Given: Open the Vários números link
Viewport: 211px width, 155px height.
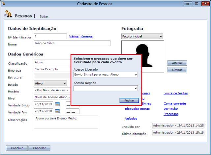Looking at the screenshot, I should click(x=81, y=36).
